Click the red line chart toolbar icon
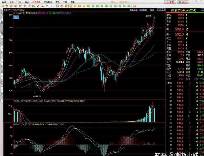This screenshot has height=156, width=204. [61, 6]
